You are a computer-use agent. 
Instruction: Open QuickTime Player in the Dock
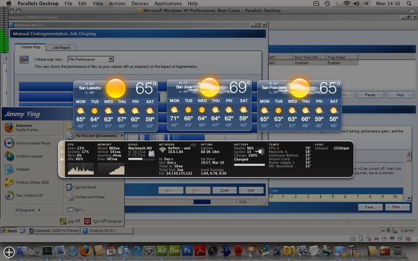[x=136, y=251]
